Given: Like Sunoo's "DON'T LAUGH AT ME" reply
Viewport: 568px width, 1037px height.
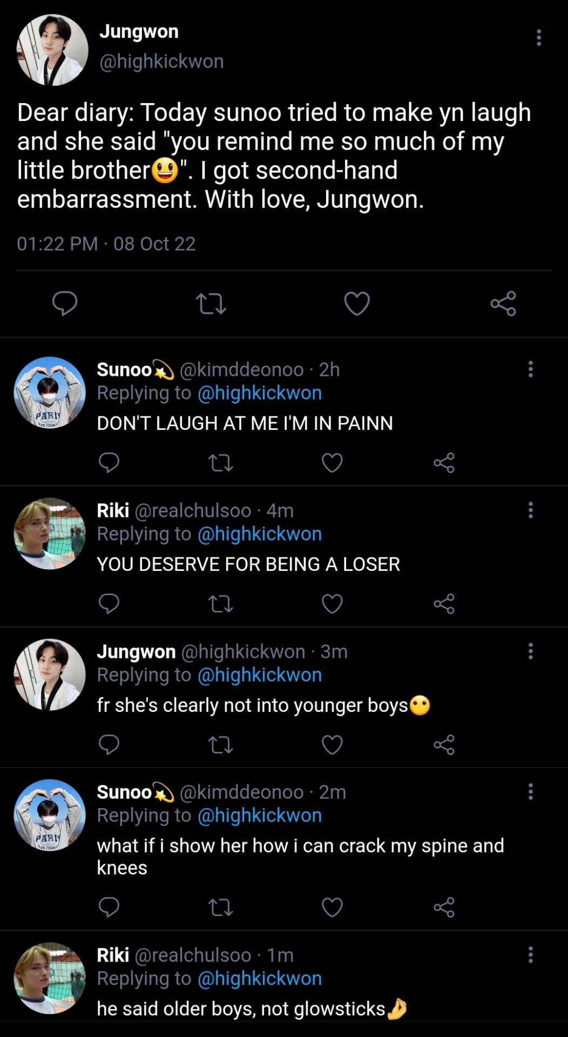Looking at the screenshot, I should 332,463.
